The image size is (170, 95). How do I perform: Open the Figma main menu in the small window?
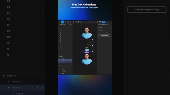click(59, 22)
